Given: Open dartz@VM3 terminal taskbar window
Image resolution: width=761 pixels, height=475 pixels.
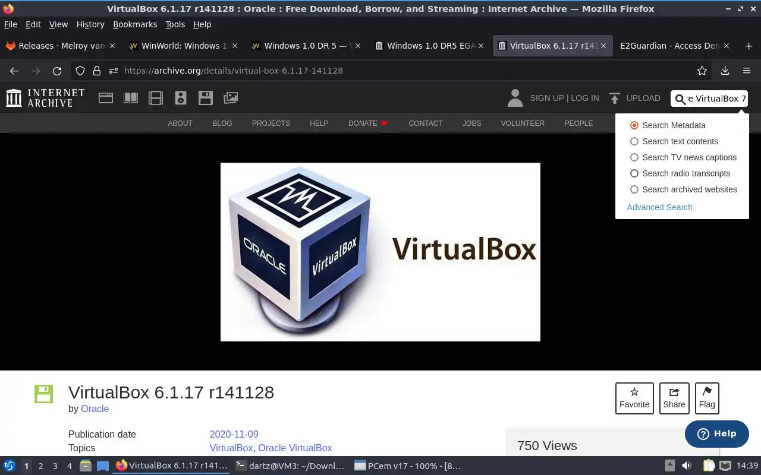Looking at the screenshot, I should pyautogui.click(x=290, y=466).
